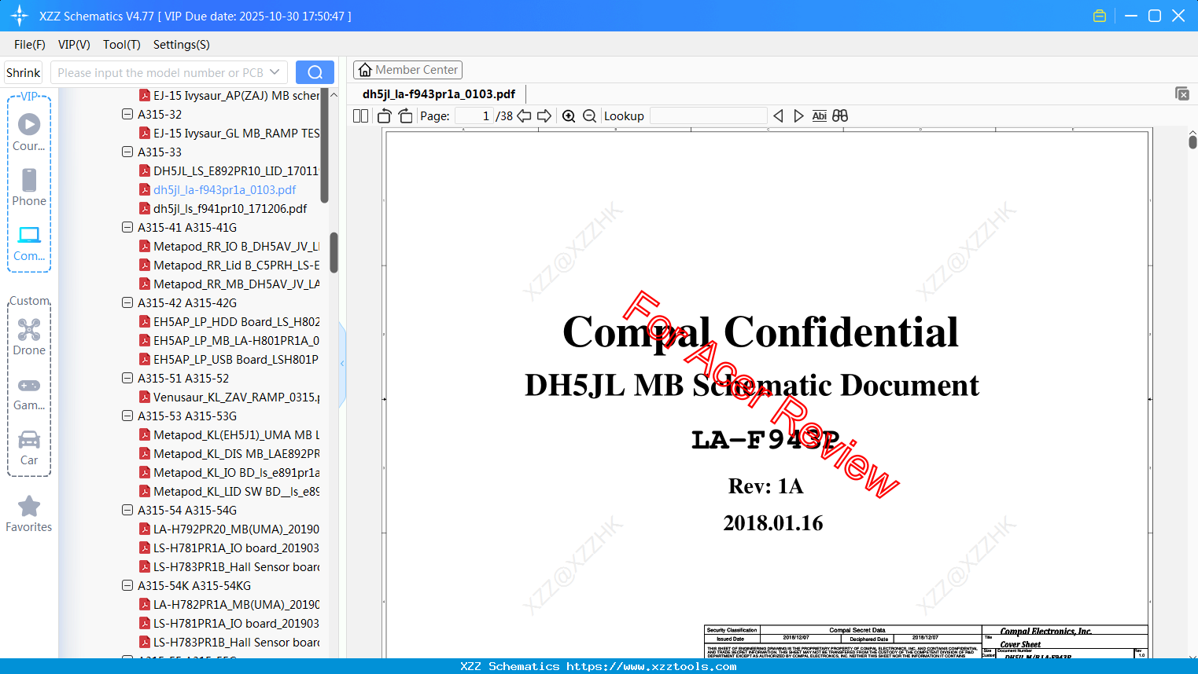This screenshot has width=1198, height=674.
Task: Click the Member Center button
Action: tap(407, 70)
